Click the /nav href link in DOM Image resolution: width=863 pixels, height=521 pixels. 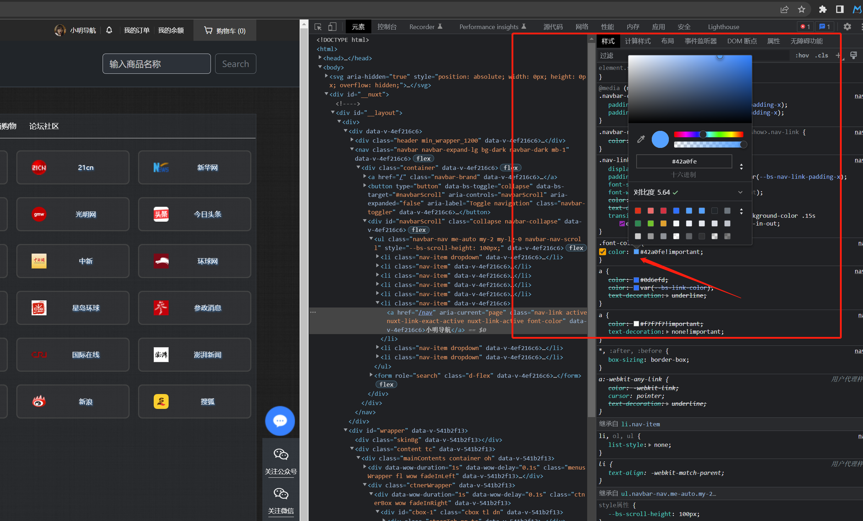[x=425, y=312]
